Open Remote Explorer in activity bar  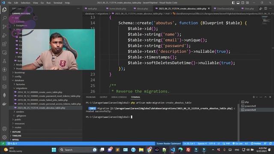[x=4, y=52]
